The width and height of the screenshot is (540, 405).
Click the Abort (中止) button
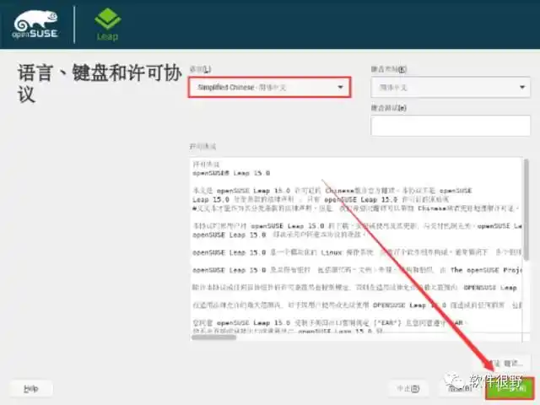tap(408, 388)
